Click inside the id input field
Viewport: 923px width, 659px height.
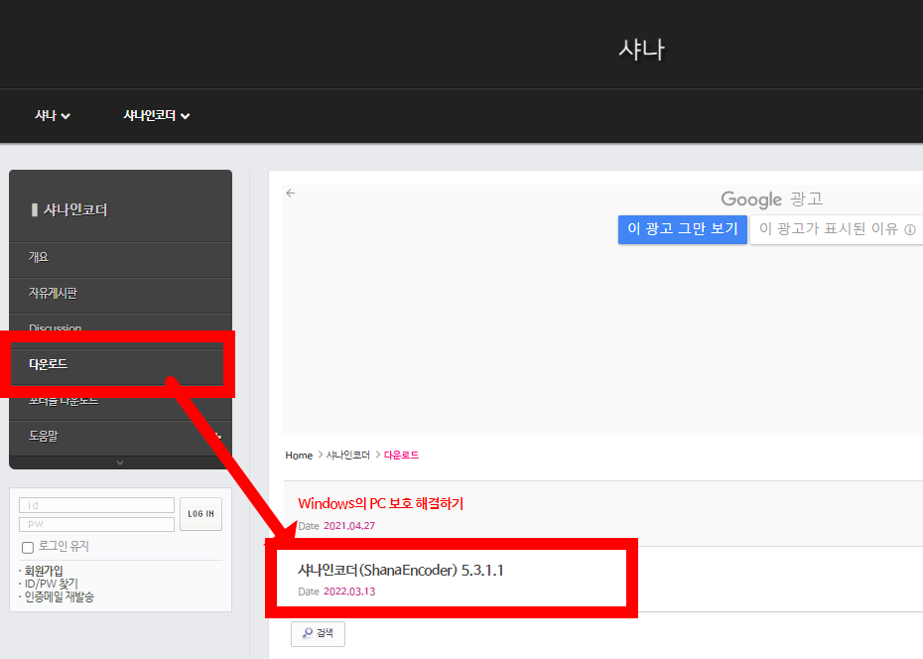coord(95,503)
